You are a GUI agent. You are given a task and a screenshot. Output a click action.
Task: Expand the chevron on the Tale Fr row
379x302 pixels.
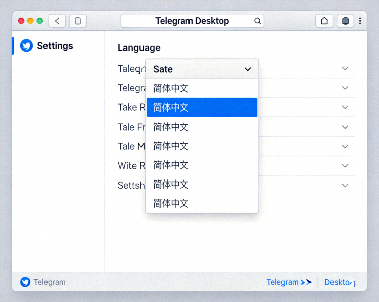pos(345,127)
